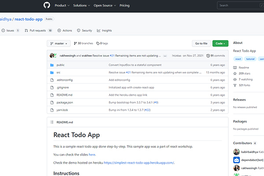Open the rakheesingh author link
This screenshot has height=176, width=264.
click(68, 55)
